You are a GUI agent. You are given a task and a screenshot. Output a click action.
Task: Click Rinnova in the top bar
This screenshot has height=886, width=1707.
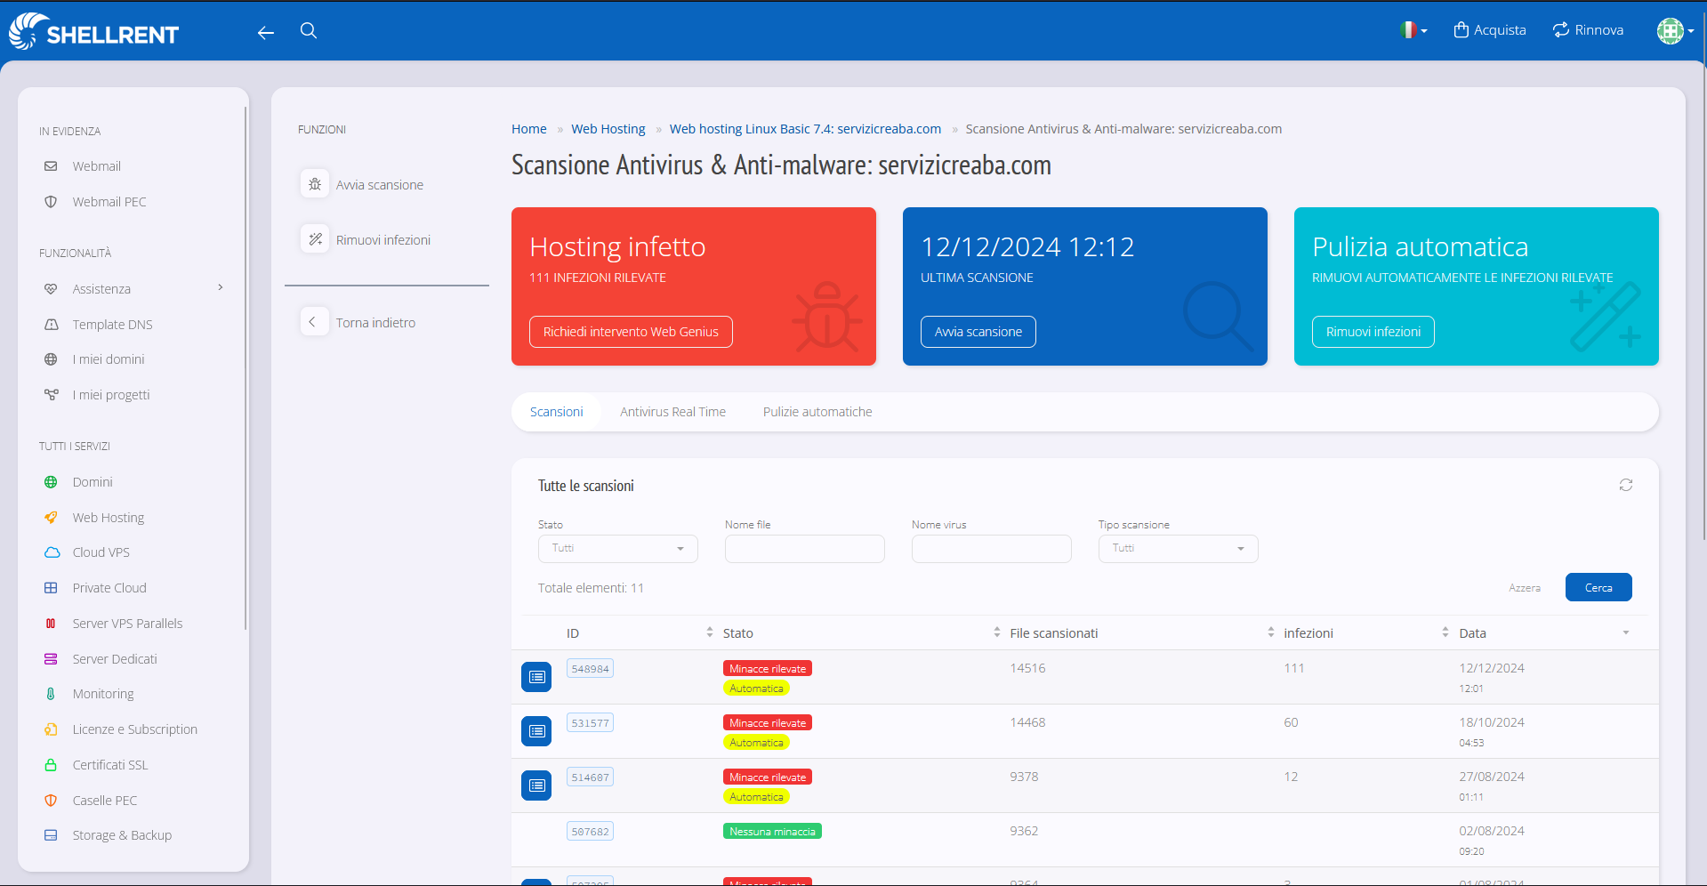[1588, 30]
